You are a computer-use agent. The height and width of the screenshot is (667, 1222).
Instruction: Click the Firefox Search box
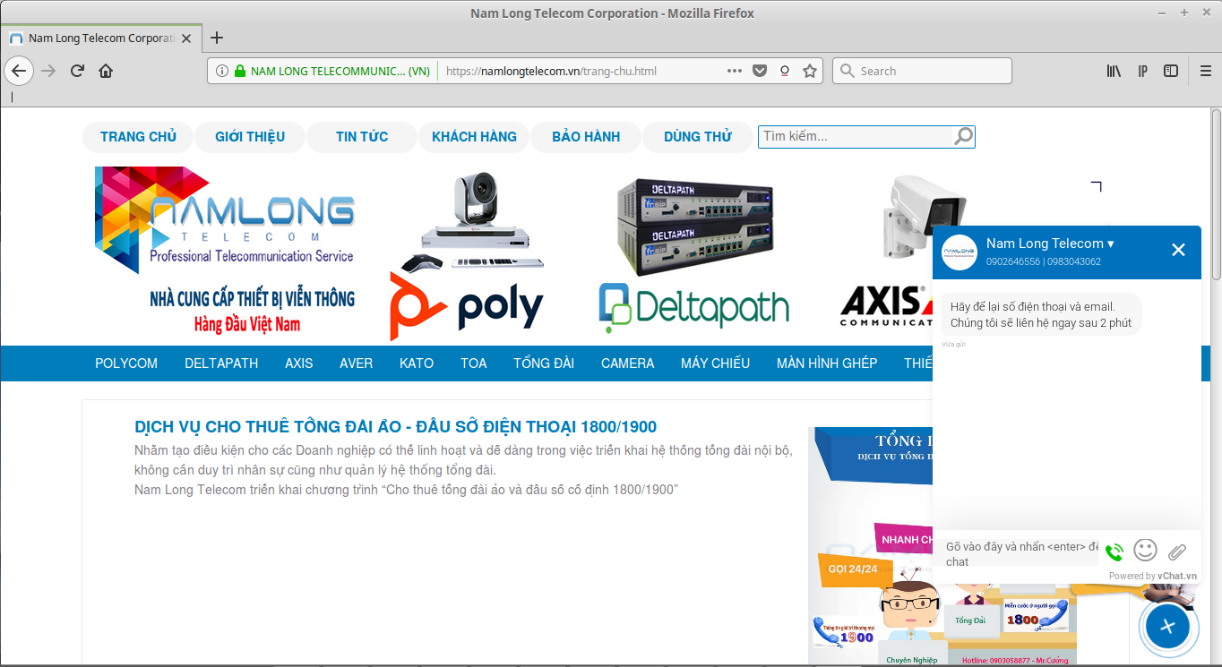tap(922, 71)
